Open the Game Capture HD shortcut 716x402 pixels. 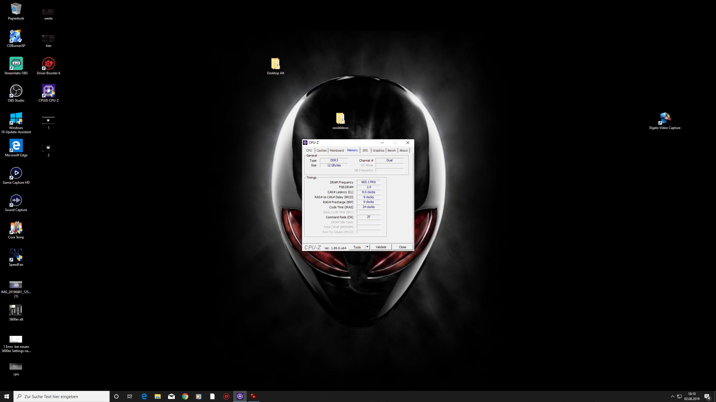point(16,173)
